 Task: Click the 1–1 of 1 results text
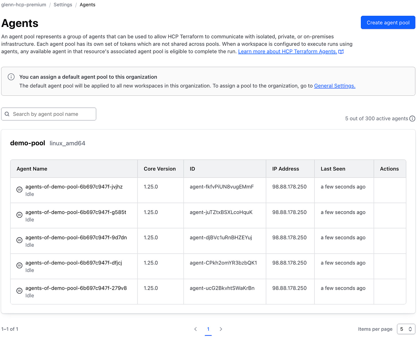[10, 329]
